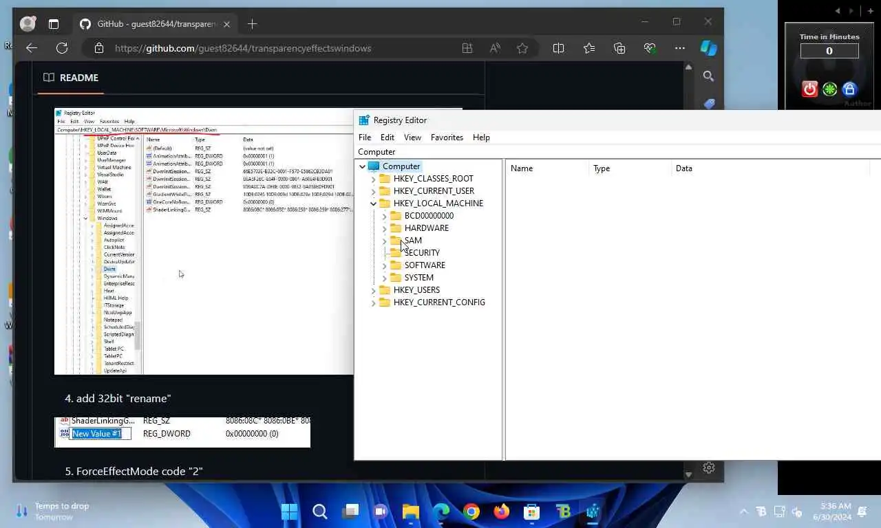881x528 pixels.
Task: Open Edge sidebar settings gear
Action: 708,468
